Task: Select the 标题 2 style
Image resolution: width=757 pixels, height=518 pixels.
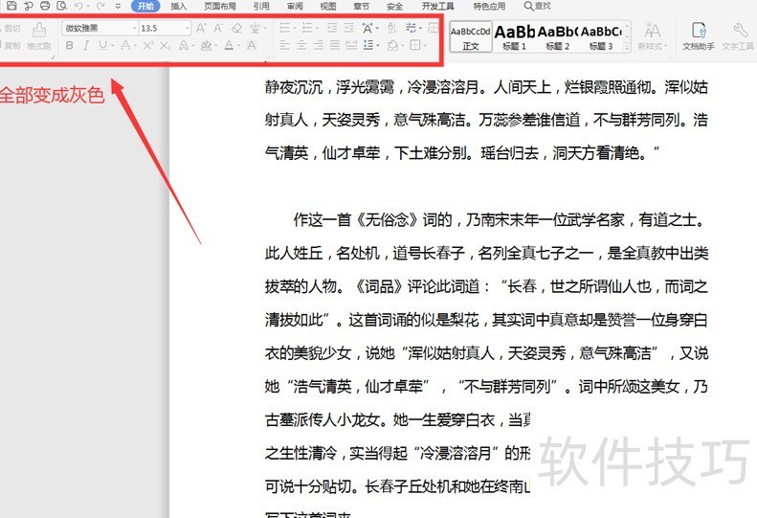Action: click(x=558, y=36)
